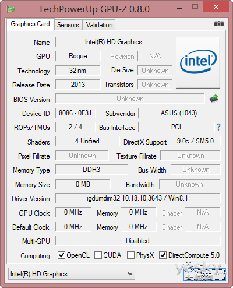
Task: Click the Bandwidth Unknown value
Action: (189, 184)
